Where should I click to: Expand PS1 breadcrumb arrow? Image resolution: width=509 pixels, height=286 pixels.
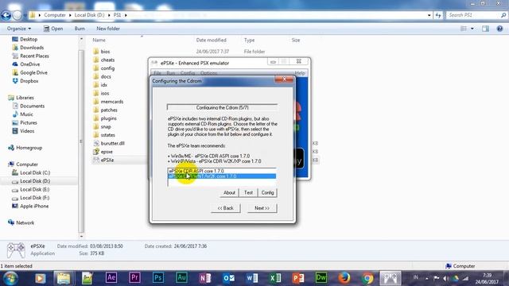click(x=126, y=15)
